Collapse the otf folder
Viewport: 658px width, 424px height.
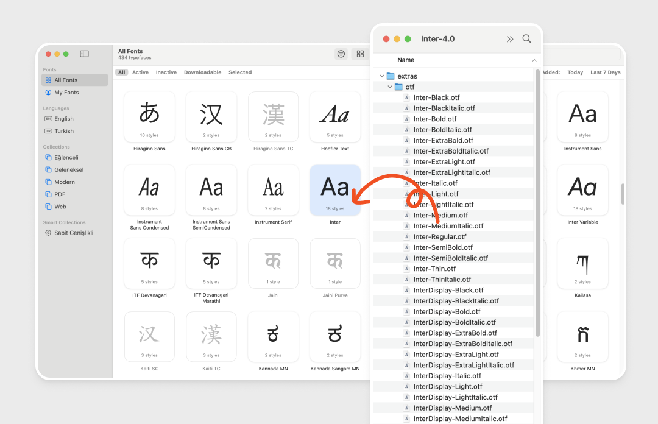[390, 87]
